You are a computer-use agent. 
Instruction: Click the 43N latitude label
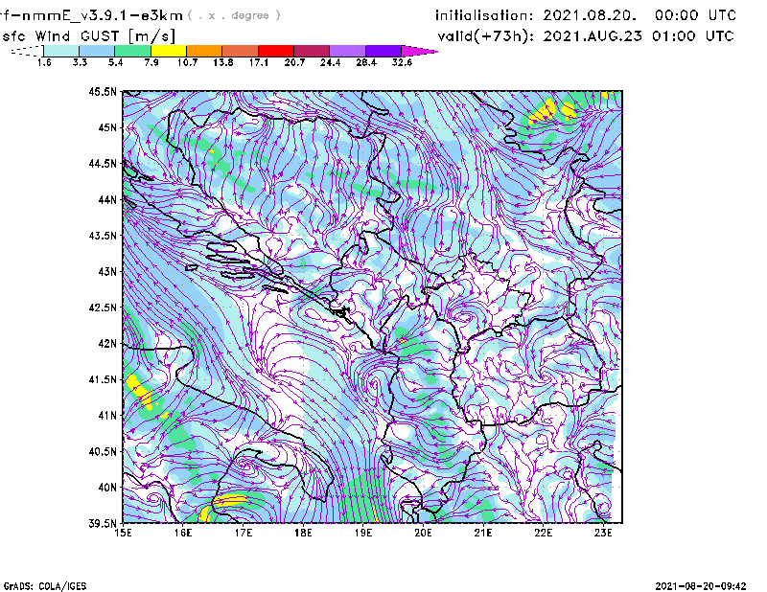pyautogui.click(x=107, y=271)
